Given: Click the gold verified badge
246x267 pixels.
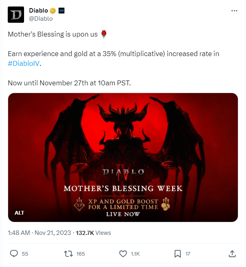Looking at the screenshot, I should 53,11.
